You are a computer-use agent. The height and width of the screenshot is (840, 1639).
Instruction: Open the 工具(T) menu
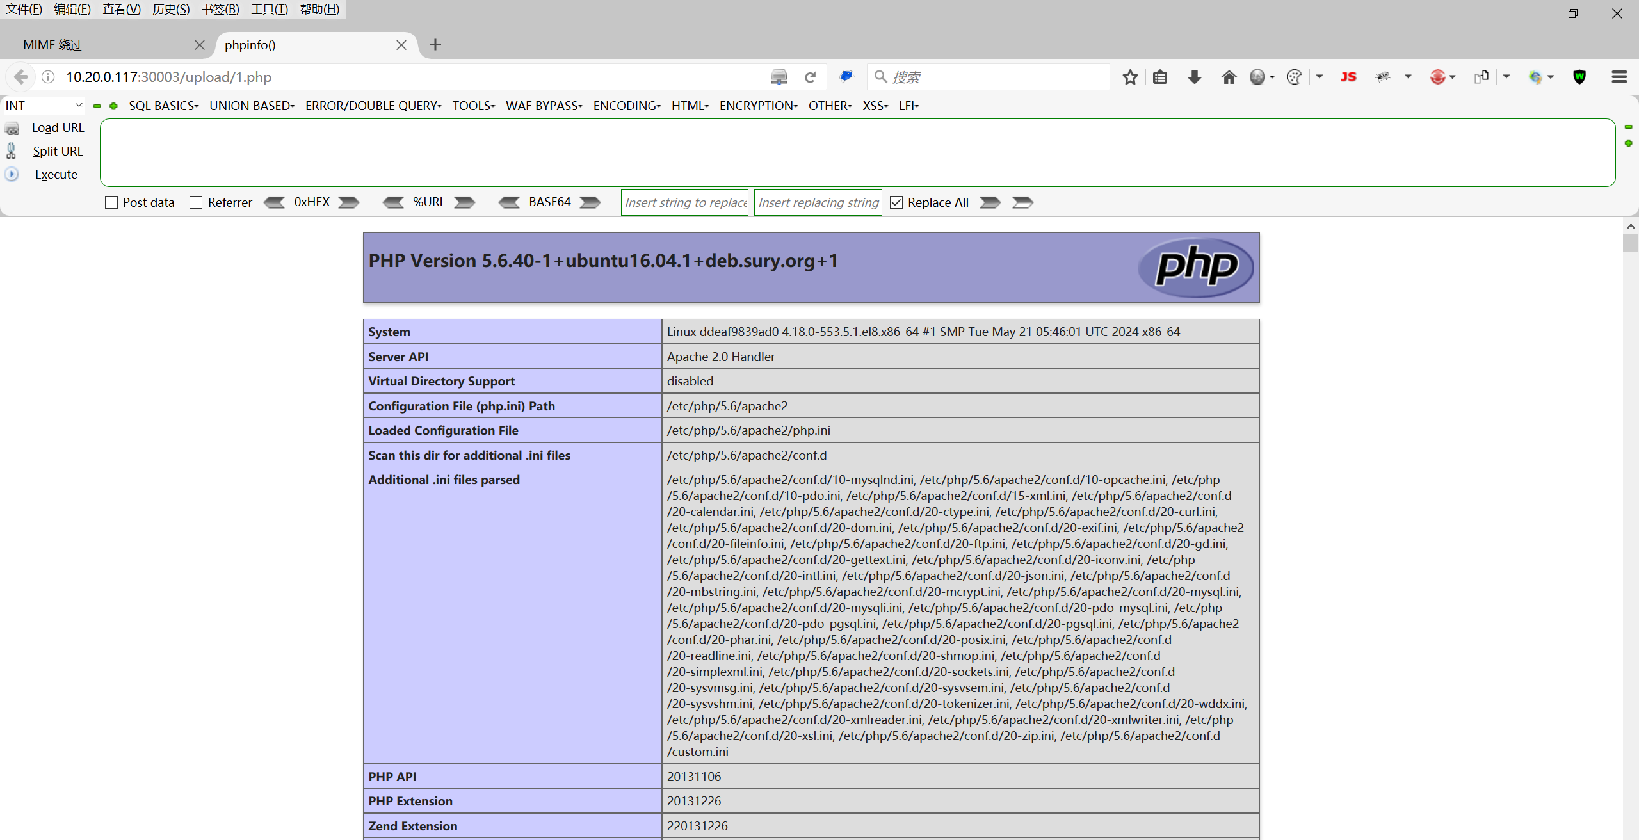click(269, 9)
